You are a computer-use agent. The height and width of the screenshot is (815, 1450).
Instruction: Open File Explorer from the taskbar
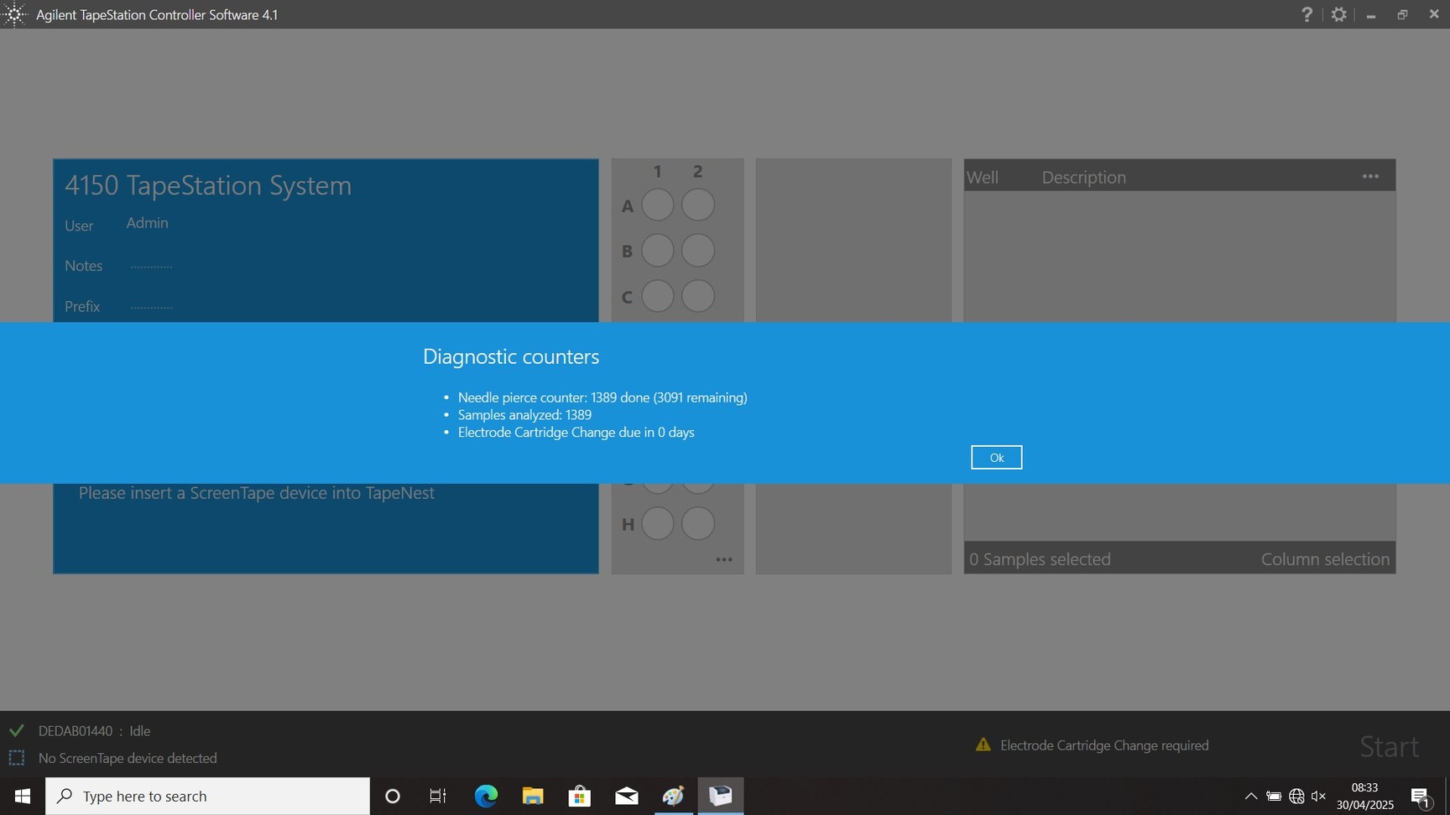pos(533,796)
